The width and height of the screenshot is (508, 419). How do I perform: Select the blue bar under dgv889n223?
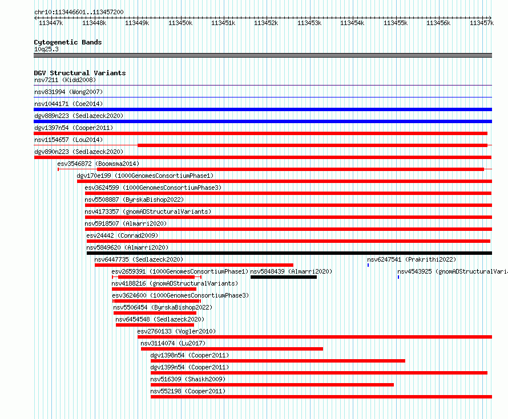tap(263, 121)
